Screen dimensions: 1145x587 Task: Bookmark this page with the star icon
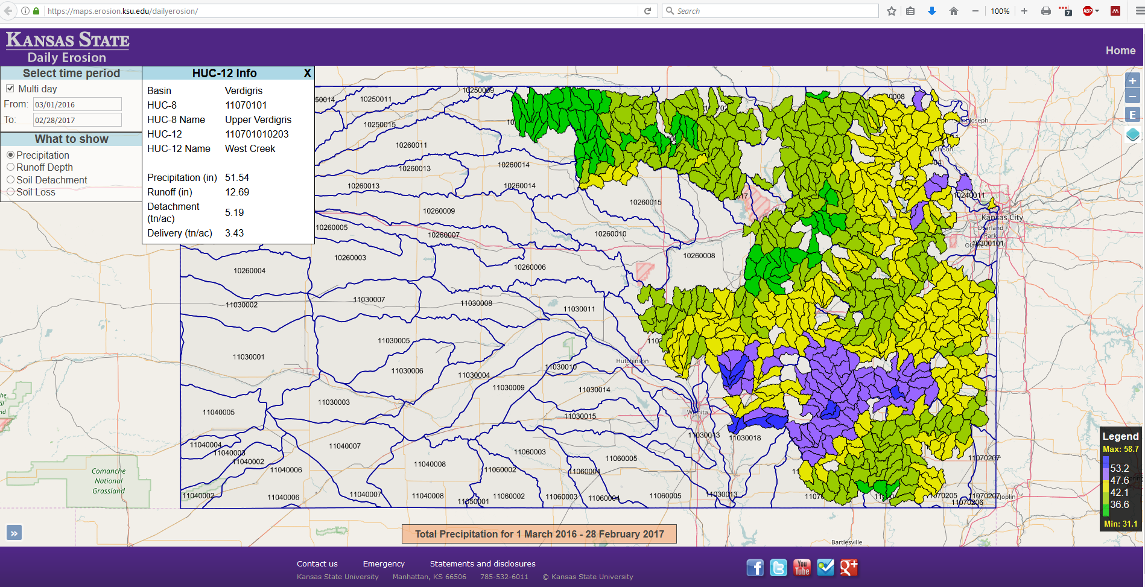[x=892, y=11]
